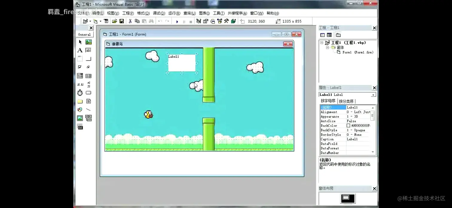This screenshot has height=208, width=452.
Task: Select the OptionButton tool in the toolbox
Action: tap(88, 67)
